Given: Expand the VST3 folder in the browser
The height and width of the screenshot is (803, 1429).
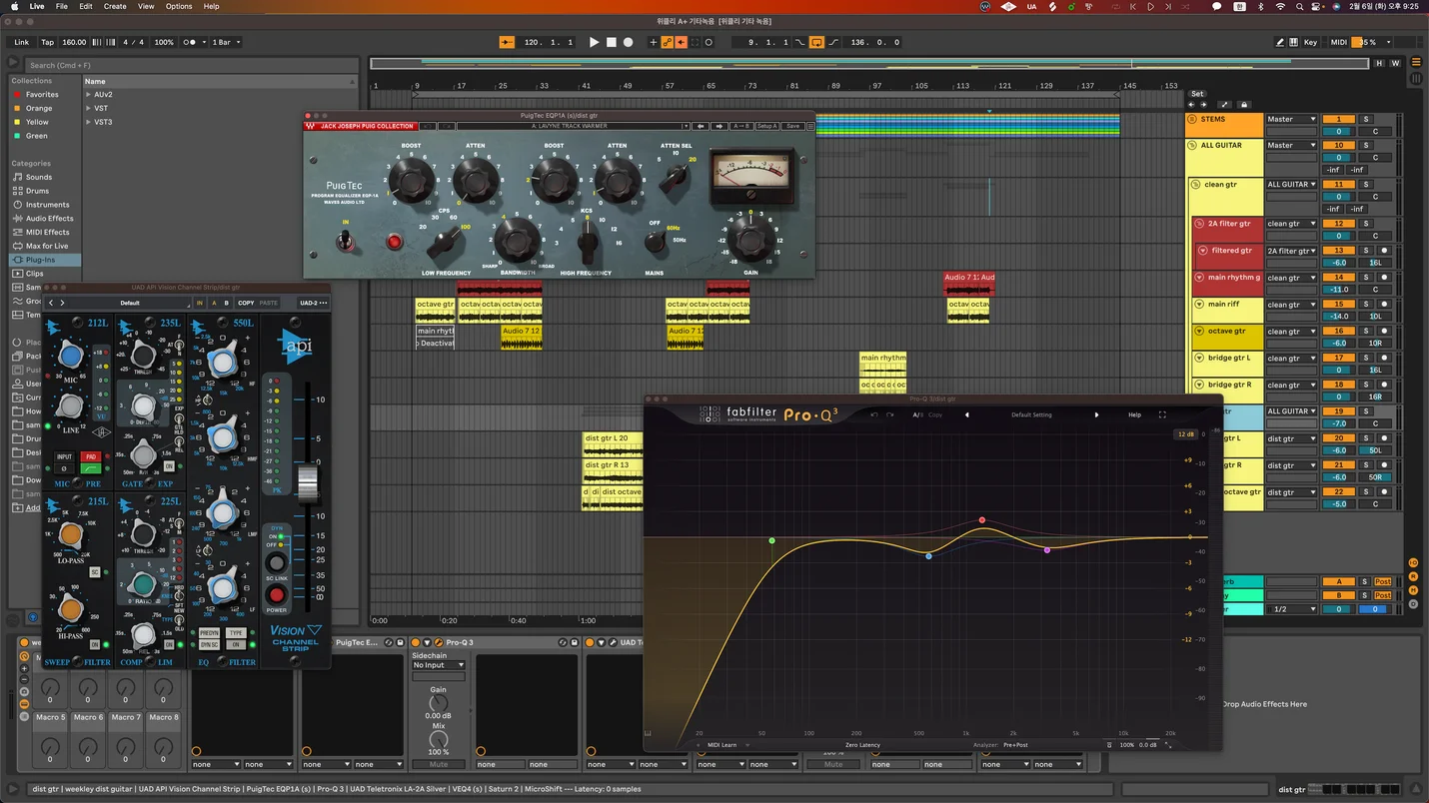Looking at the screenshot, I should [x=88, y=122].
